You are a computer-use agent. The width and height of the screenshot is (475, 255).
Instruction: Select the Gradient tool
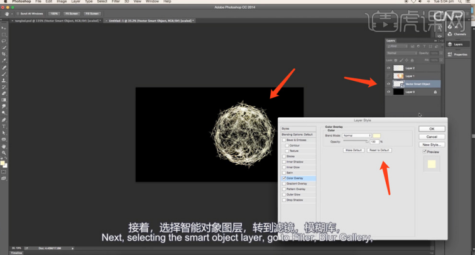point(4,100)
